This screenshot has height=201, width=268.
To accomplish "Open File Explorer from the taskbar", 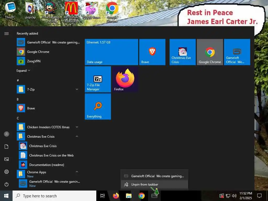I will (129, 196).
